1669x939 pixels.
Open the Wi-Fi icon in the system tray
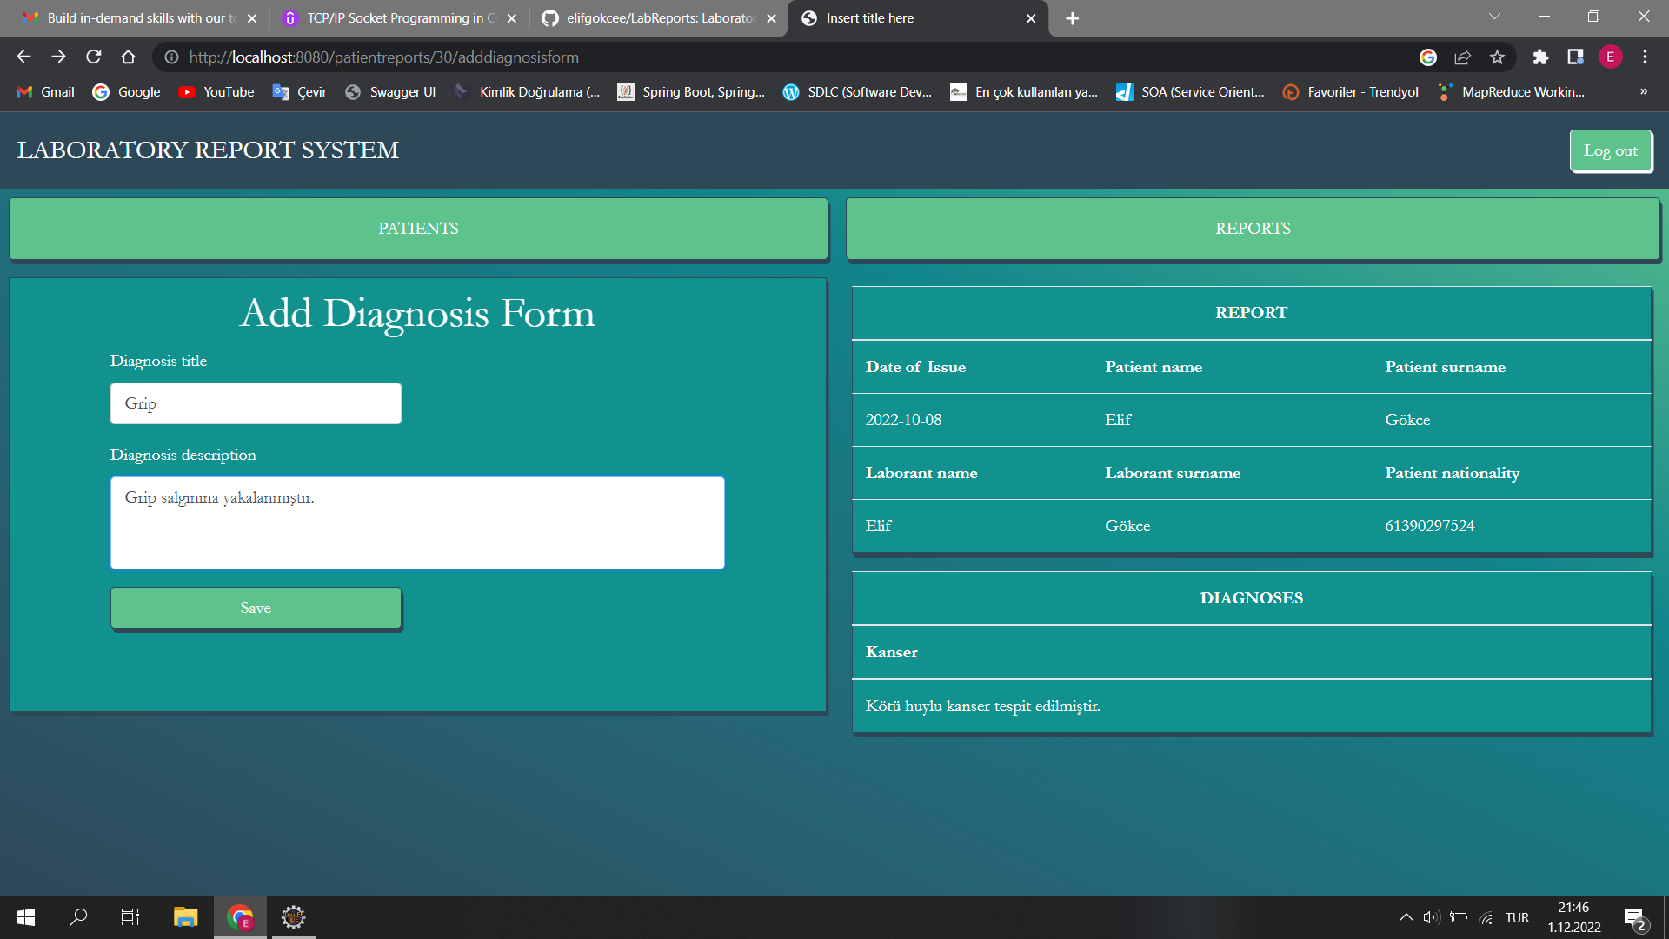click(1486, 917)
